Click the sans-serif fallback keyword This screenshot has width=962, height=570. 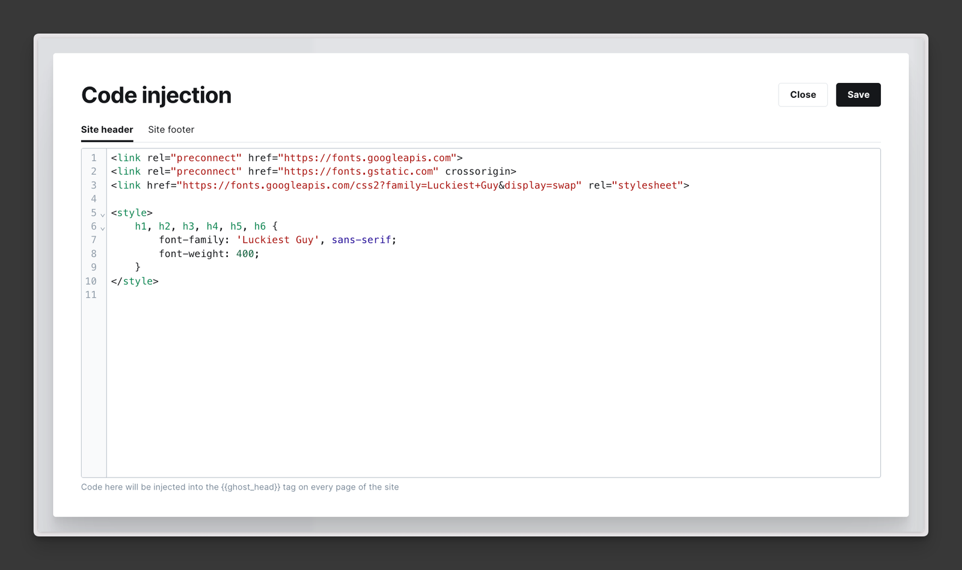tap(361, 240)
